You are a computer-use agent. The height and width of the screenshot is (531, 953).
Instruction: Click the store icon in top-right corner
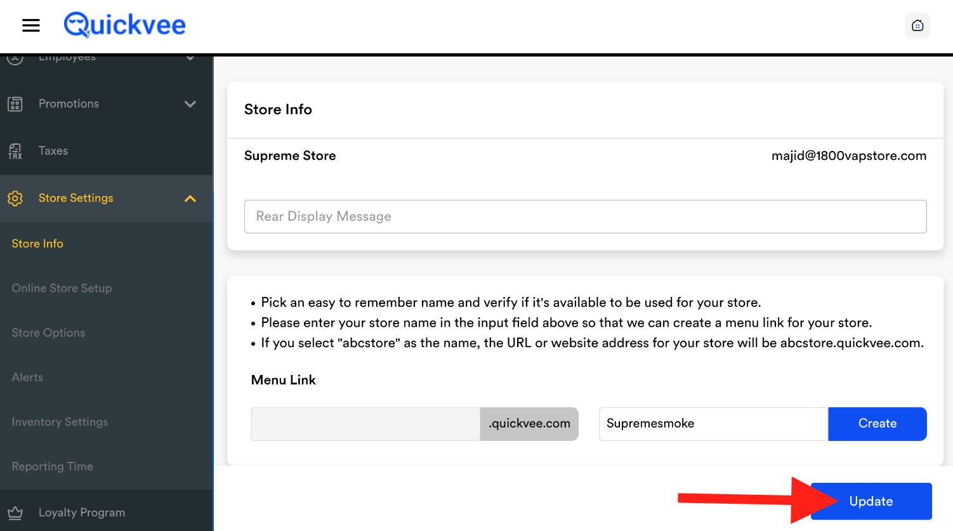[917, 25]
